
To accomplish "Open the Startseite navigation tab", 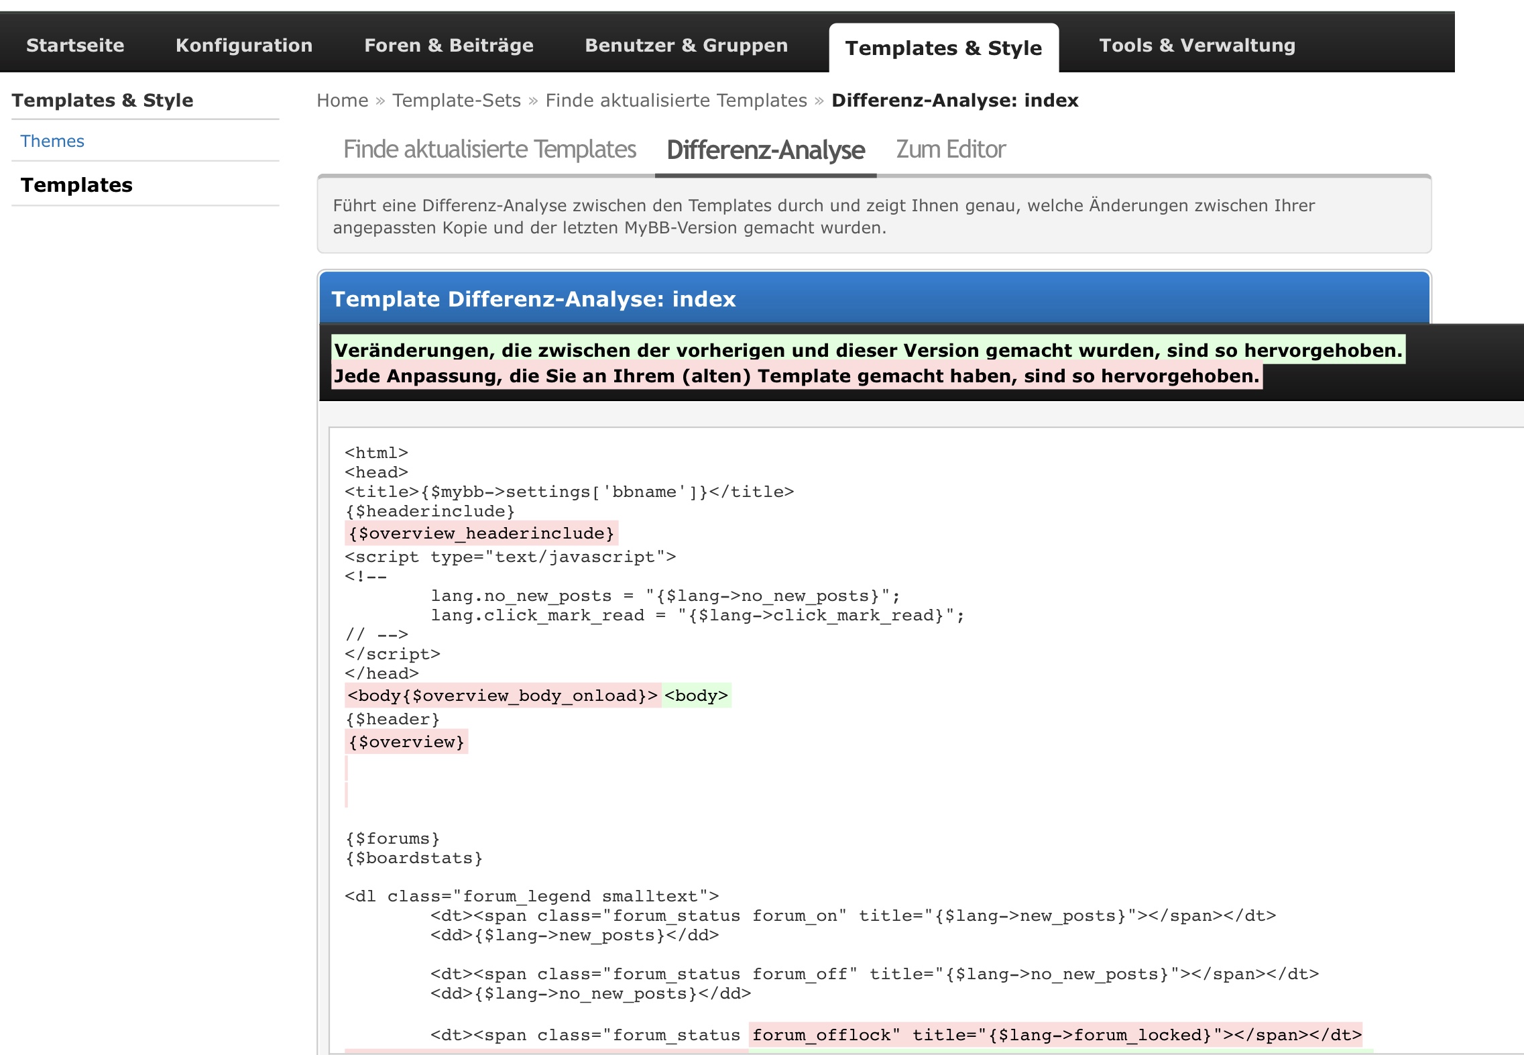I will tap(75, 46).
